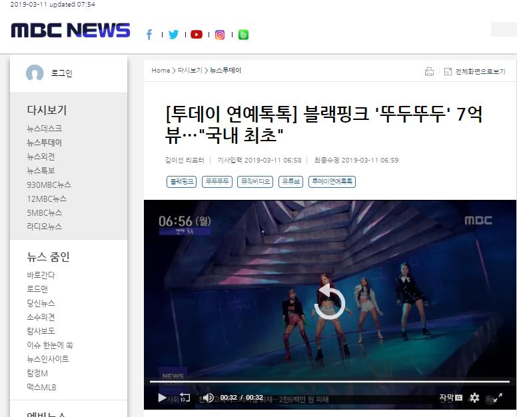Image resolution: width=517 pixels, height=417 pixels.
Task: Seek on the video progress bar
Action: tap(329, 382)
